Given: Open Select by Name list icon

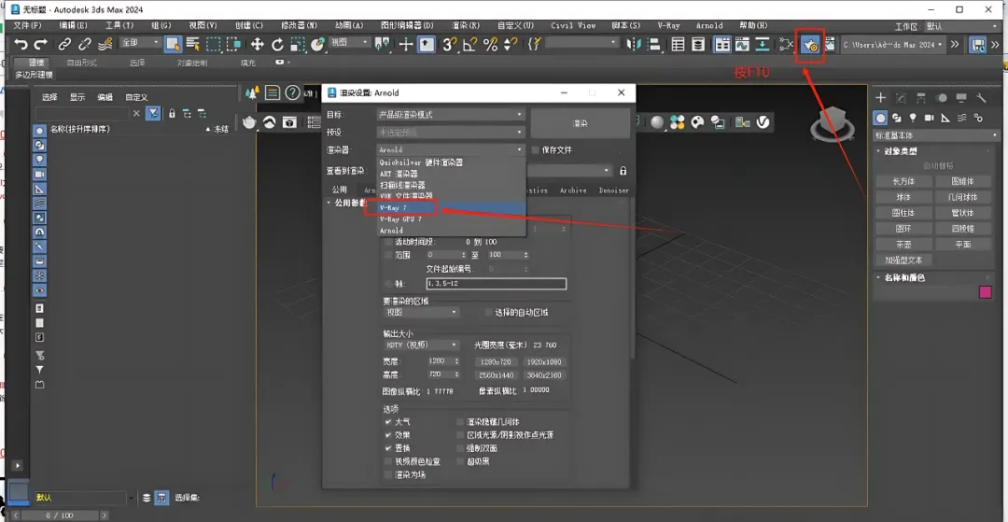Looking at the screenshot, I should (x=193, y=45).
